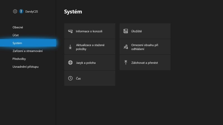Click the clock icon next to Čas
The width and height of the screenshot is (223, 125).
pyautogui.click(x=70, y=78)
